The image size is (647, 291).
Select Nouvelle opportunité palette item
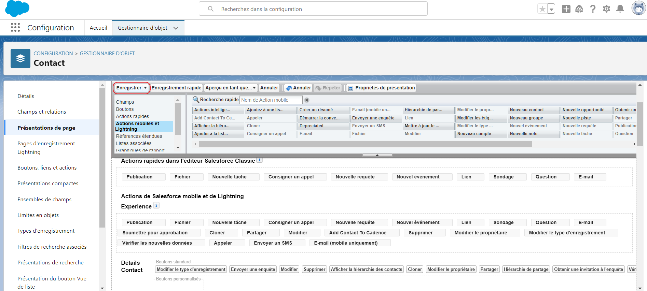[x=587, y=110]
